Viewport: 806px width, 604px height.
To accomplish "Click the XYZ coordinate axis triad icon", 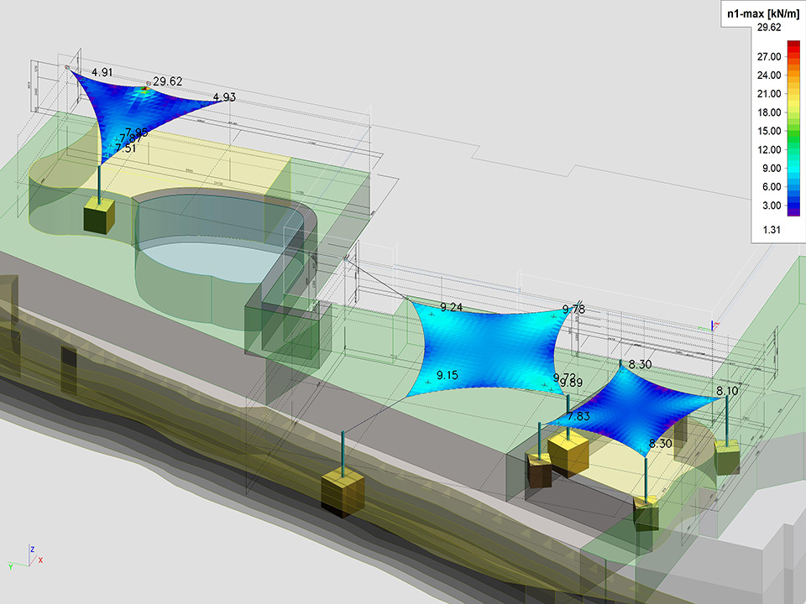I will [25, 557].
